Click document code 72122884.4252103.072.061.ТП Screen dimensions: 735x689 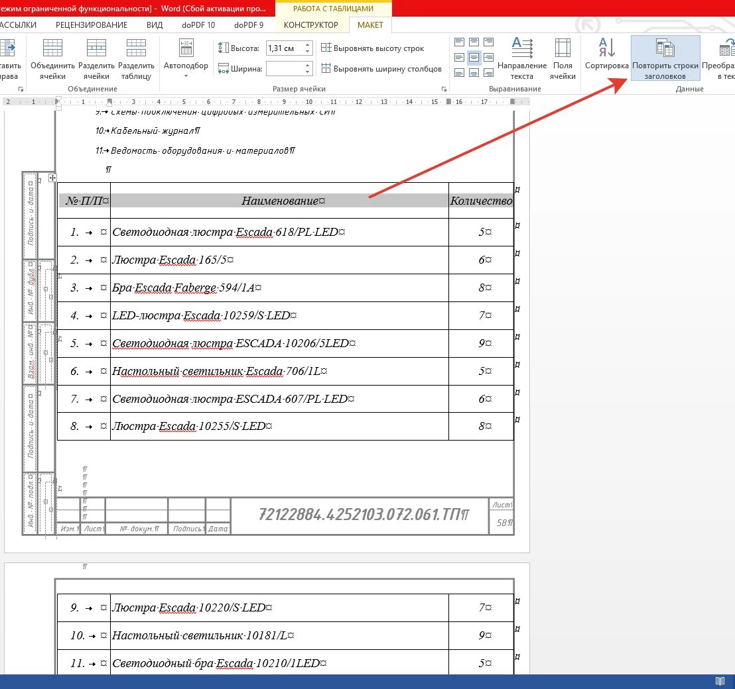coord(364,515)
